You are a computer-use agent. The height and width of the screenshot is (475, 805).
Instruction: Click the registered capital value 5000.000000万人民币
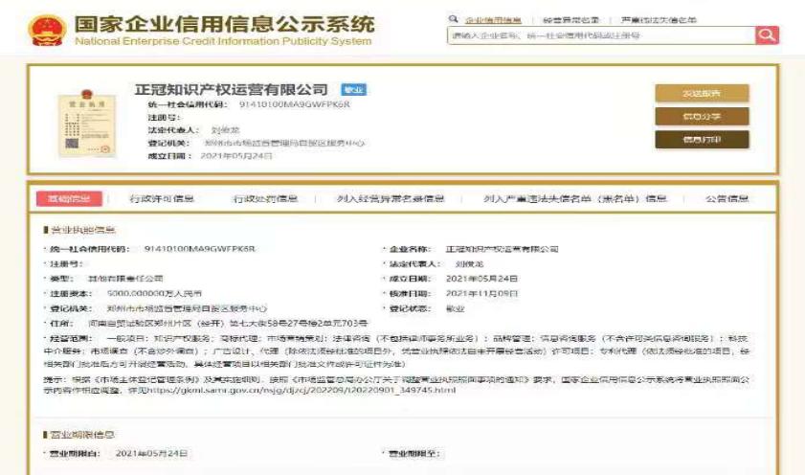(154, 294)
